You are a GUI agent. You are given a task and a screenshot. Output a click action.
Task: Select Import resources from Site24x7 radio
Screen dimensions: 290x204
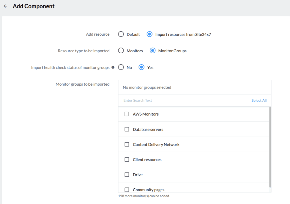pyautogui.click(x=149, y=34)
